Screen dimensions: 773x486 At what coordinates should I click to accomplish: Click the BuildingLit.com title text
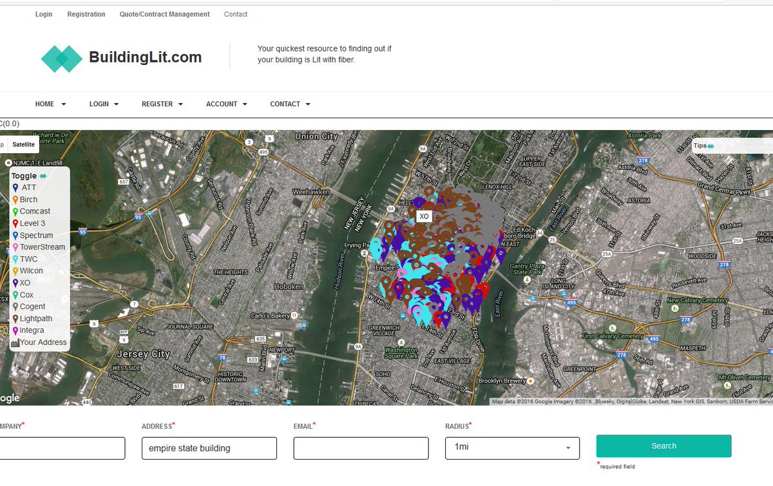click(x=145, y=57)
